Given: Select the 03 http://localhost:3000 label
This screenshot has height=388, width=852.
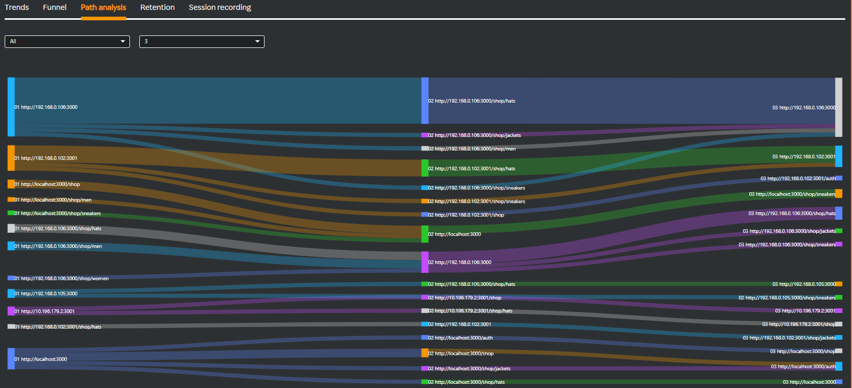Looking at the screenshot, I should (x=809, y=382).
